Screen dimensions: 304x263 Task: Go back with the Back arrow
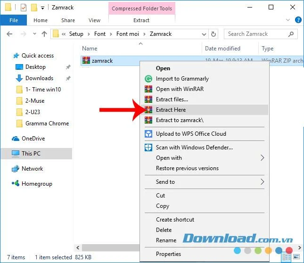pos(9,34)
